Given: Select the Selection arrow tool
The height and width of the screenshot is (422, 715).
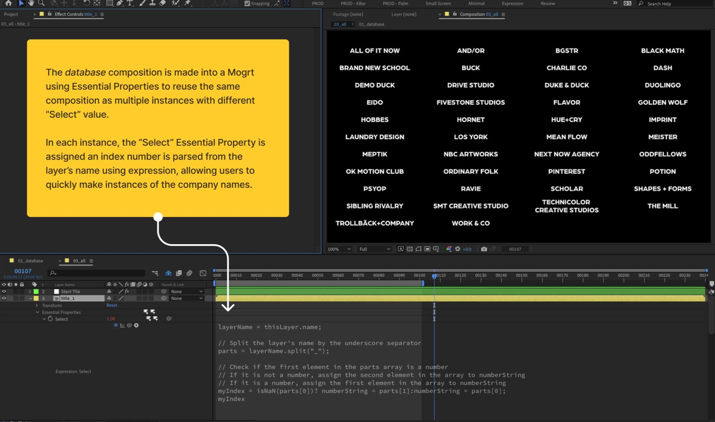Looking at the screenshot, I should pos(21,3).
